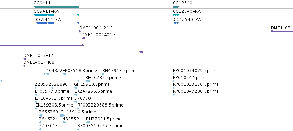Select the LP05577.3prime label
293x131 pixels.
52,91
